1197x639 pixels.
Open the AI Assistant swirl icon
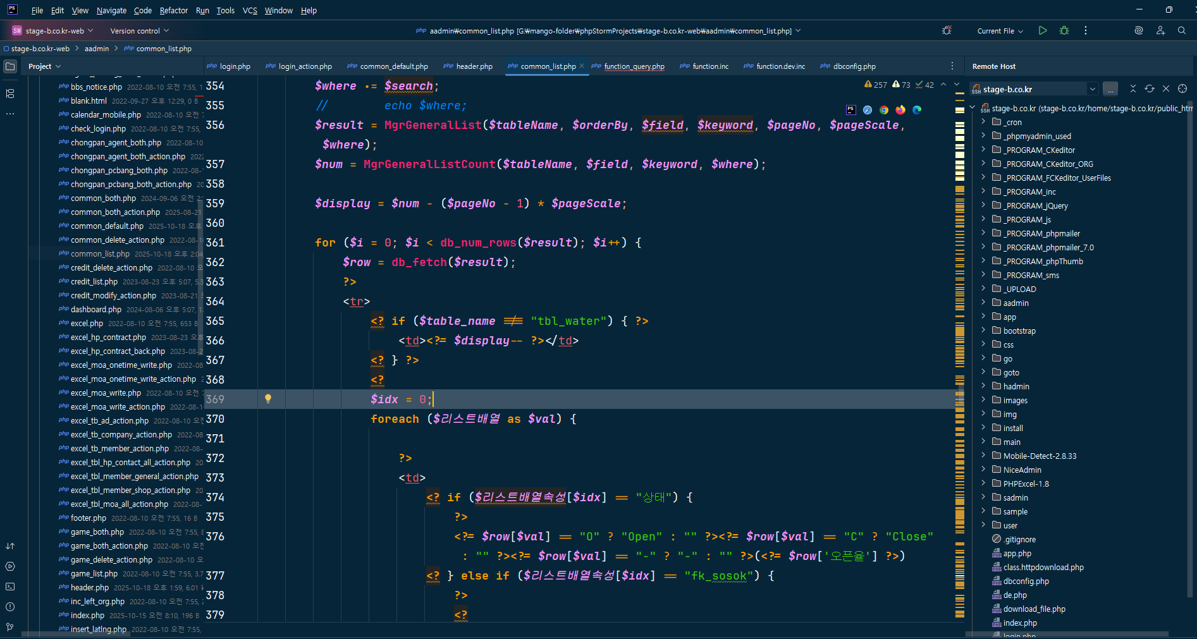coord(1139,30)
